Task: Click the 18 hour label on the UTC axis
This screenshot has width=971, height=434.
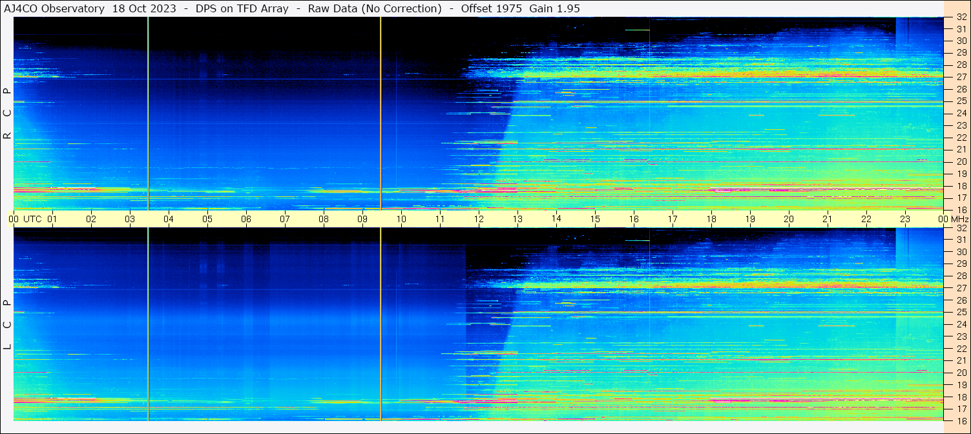Action: [711, 219]
